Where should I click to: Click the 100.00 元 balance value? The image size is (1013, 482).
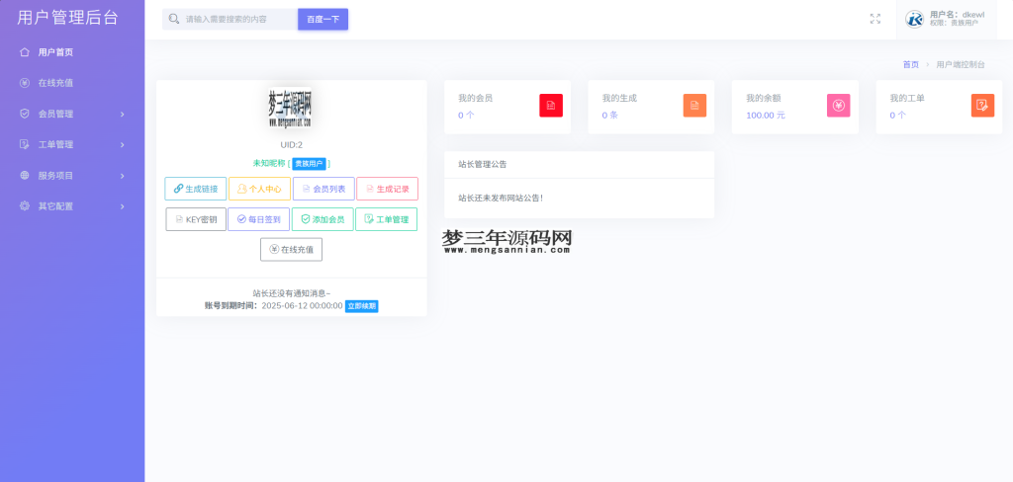click(766, 115)
